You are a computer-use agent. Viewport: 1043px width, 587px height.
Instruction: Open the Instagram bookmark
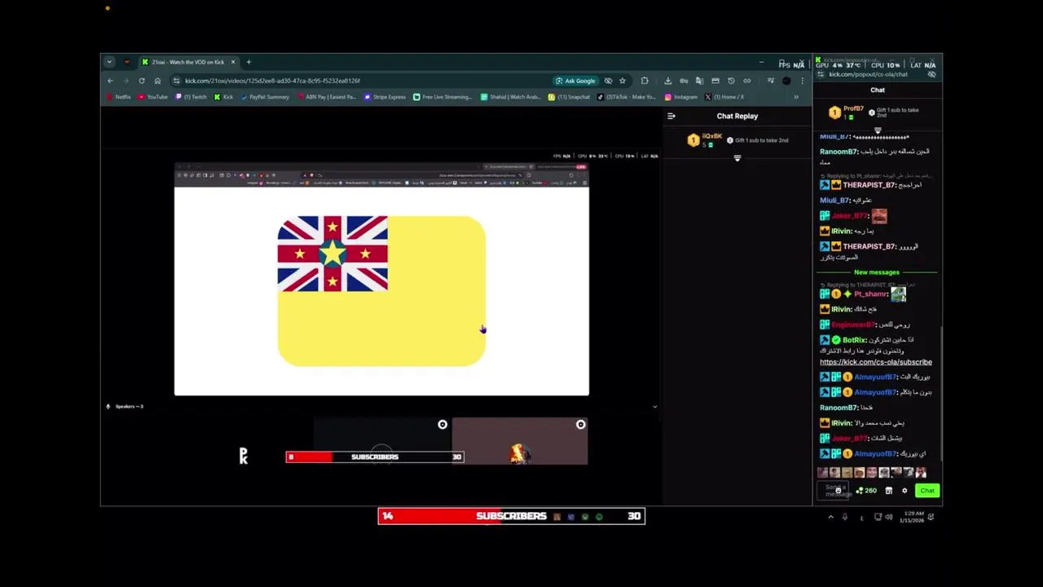(681, 97)
